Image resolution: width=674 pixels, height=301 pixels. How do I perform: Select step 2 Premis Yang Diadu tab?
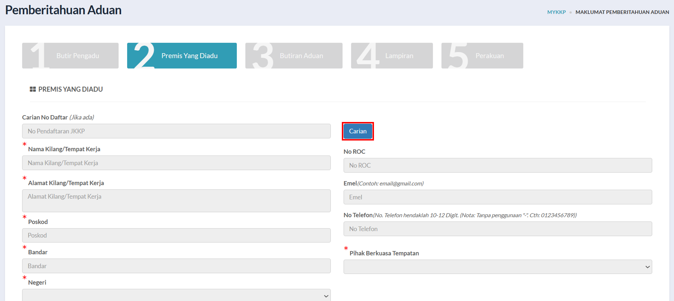click(182, 56)
